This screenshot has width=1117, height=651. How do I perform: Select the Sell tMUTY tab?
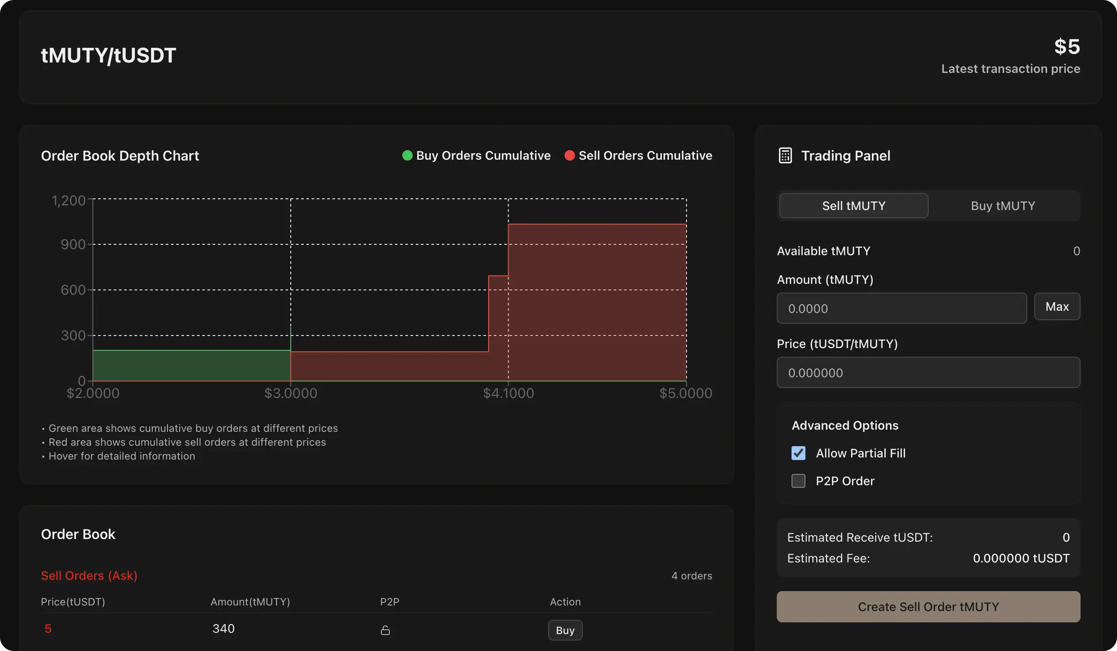853,205
